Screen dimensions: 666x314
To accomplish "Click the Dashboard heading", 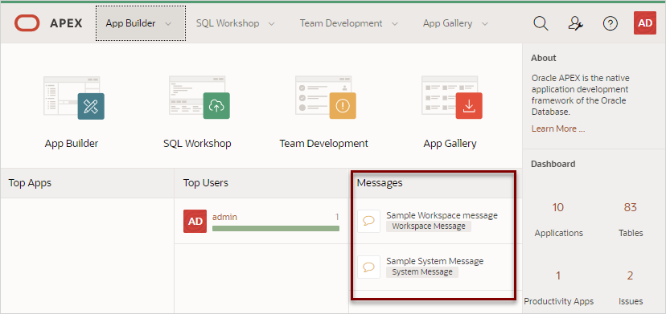I will click(x=553, y=164).
